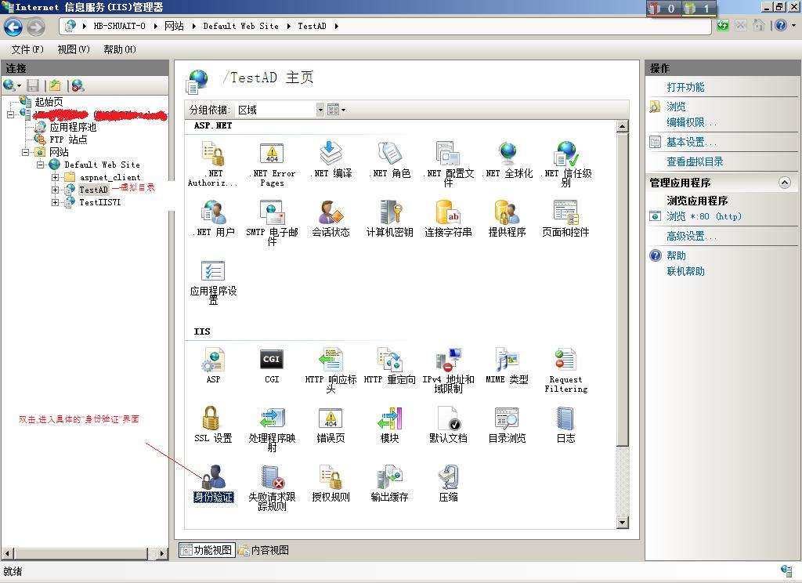The width and height of the screenshot is (802, 583).
Task: Click the 打开功能 action link
Action: (685, 87)
